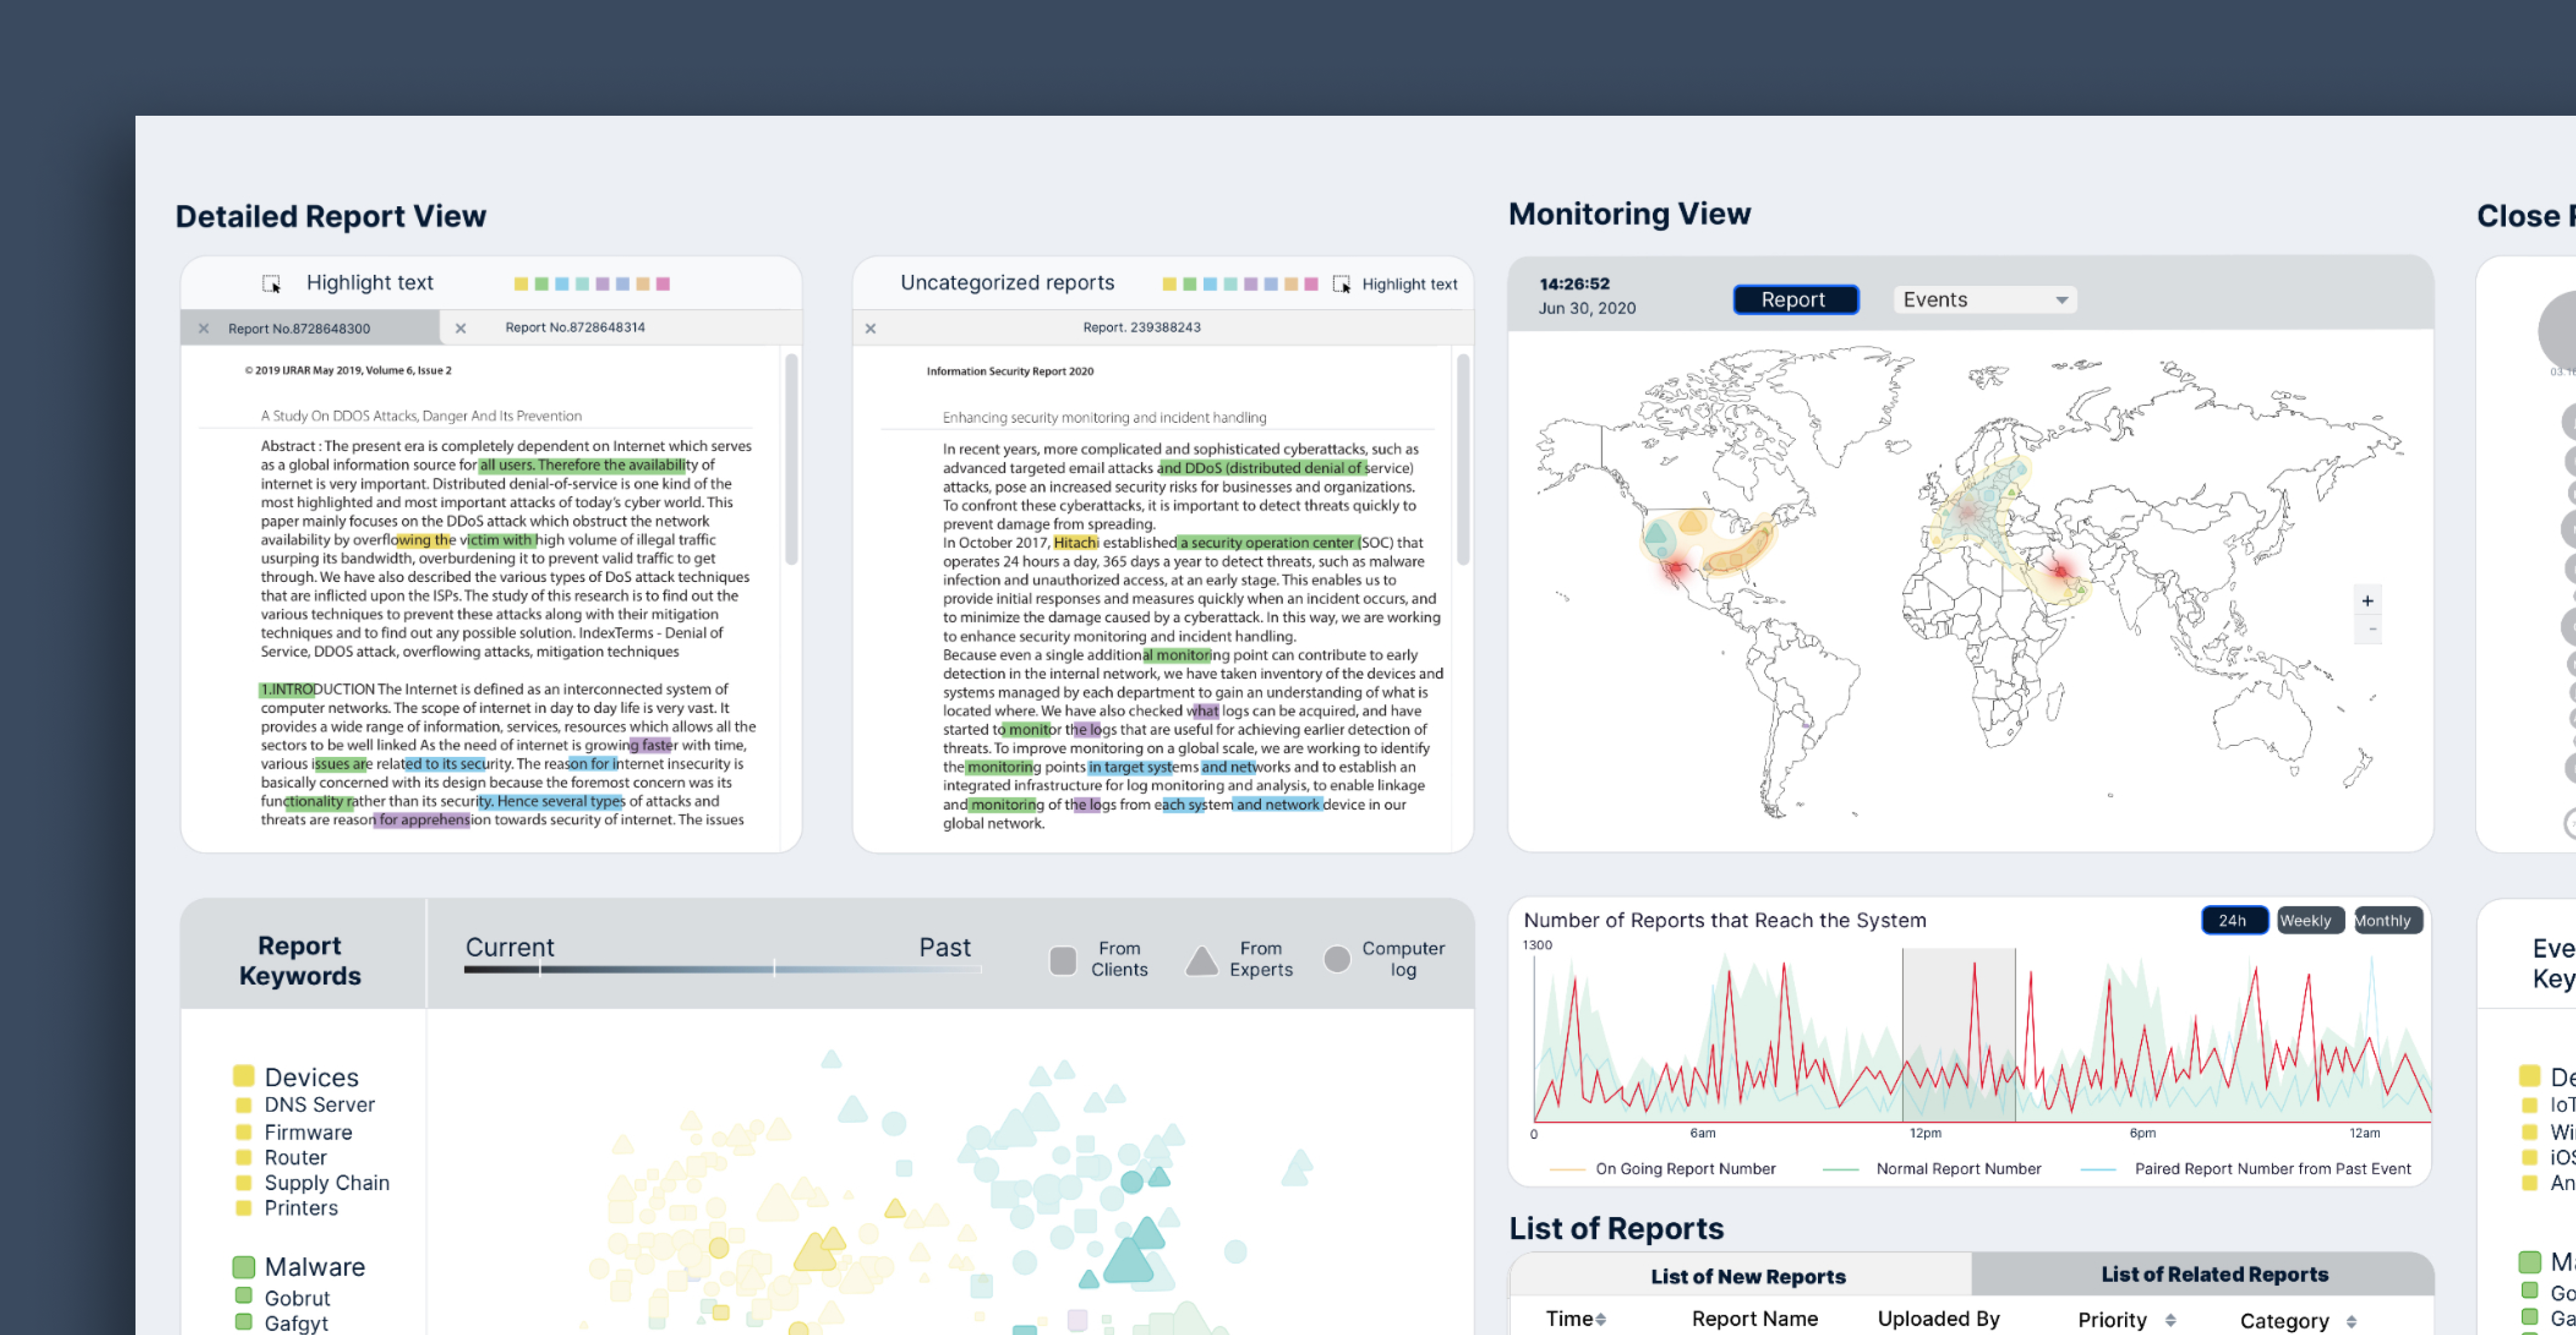Screen dimensions: 2576x1335
Task: Zoom in on the world map
Action: 2367,601
